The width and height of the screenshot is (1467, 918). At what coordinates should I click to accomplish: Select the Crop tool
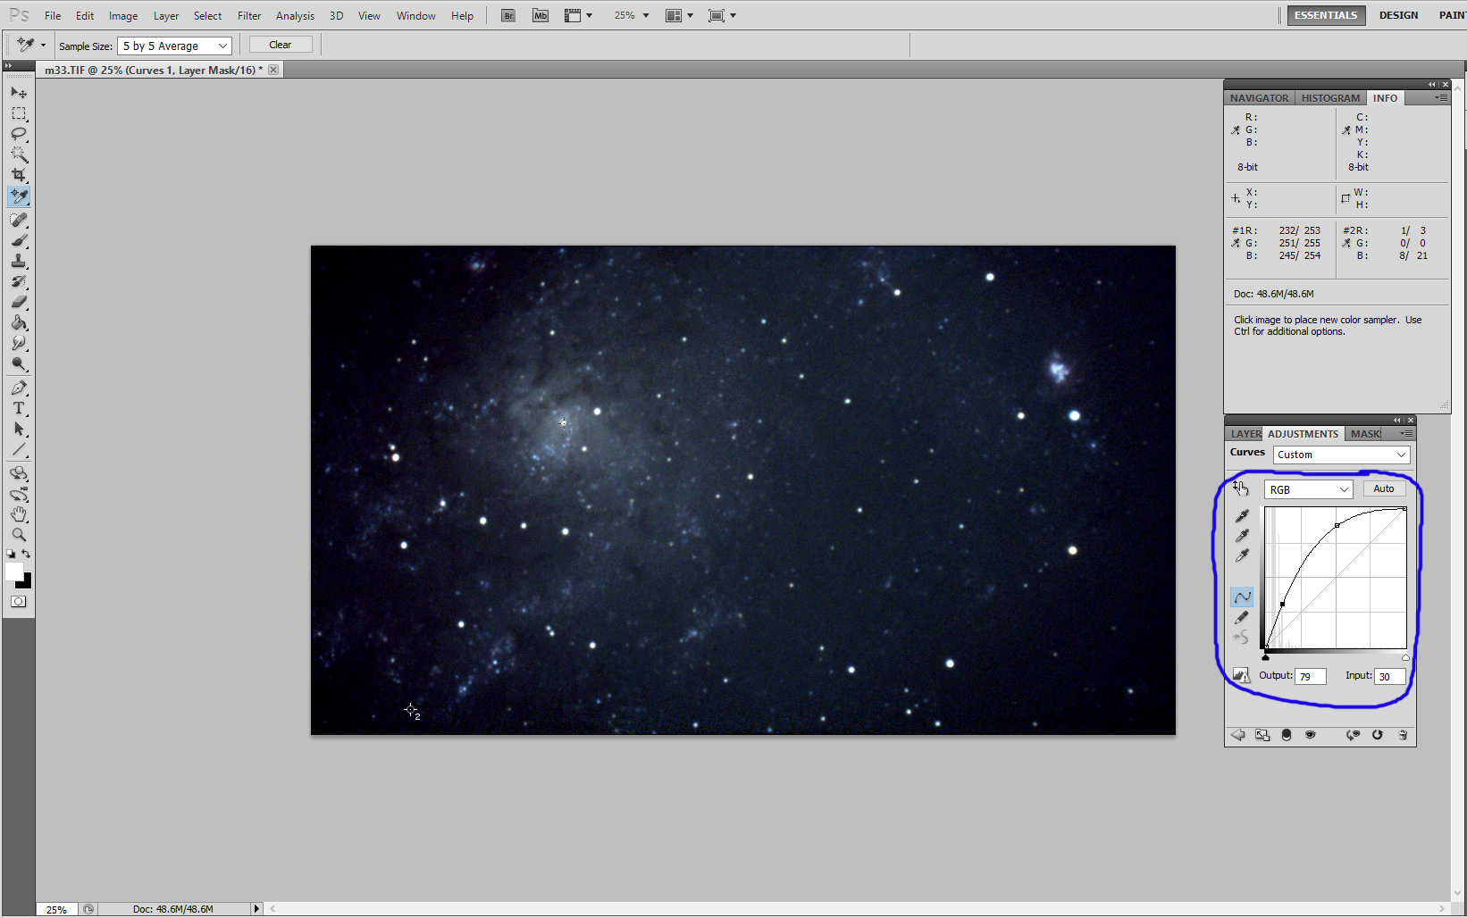pyautogui.click(x=19, y=175)
